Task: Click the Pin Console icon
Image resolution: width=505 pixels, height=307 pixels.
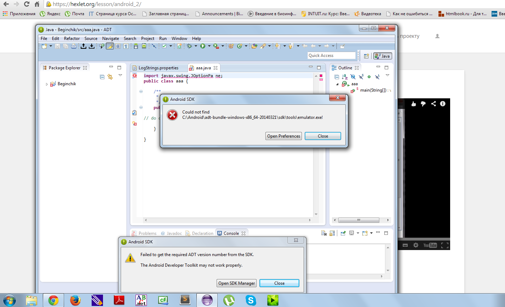Action: [x=343, y=233]
